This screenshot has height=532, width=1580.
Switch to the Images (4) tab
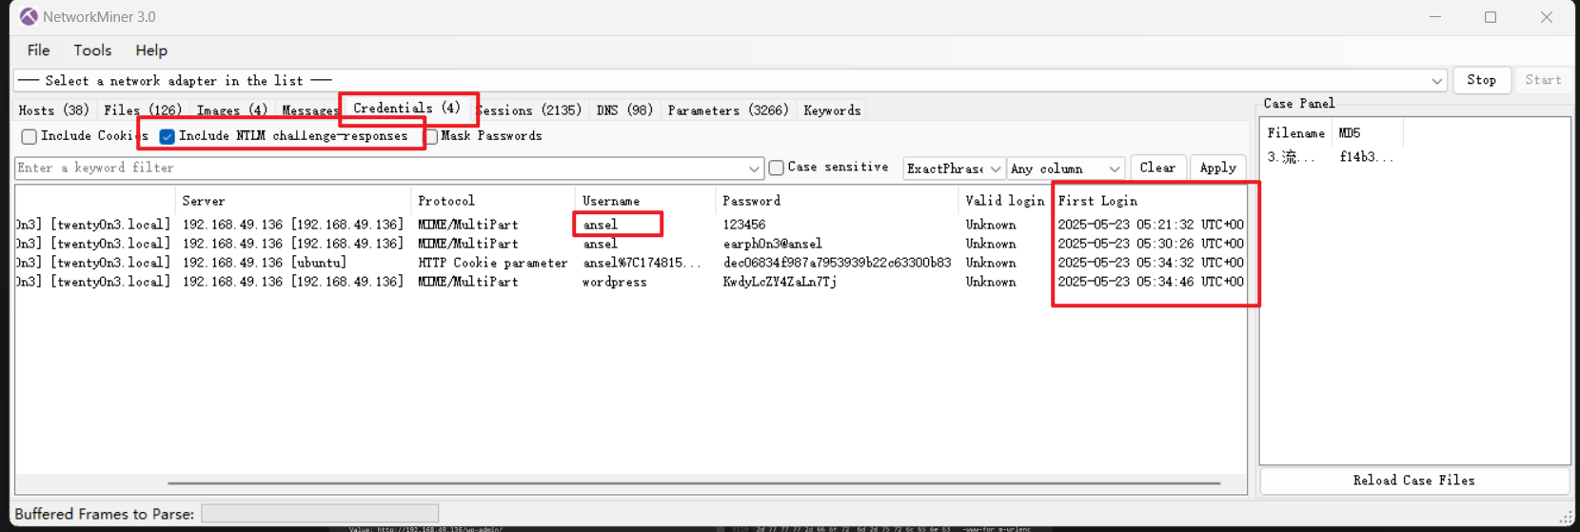coord(231,110)
